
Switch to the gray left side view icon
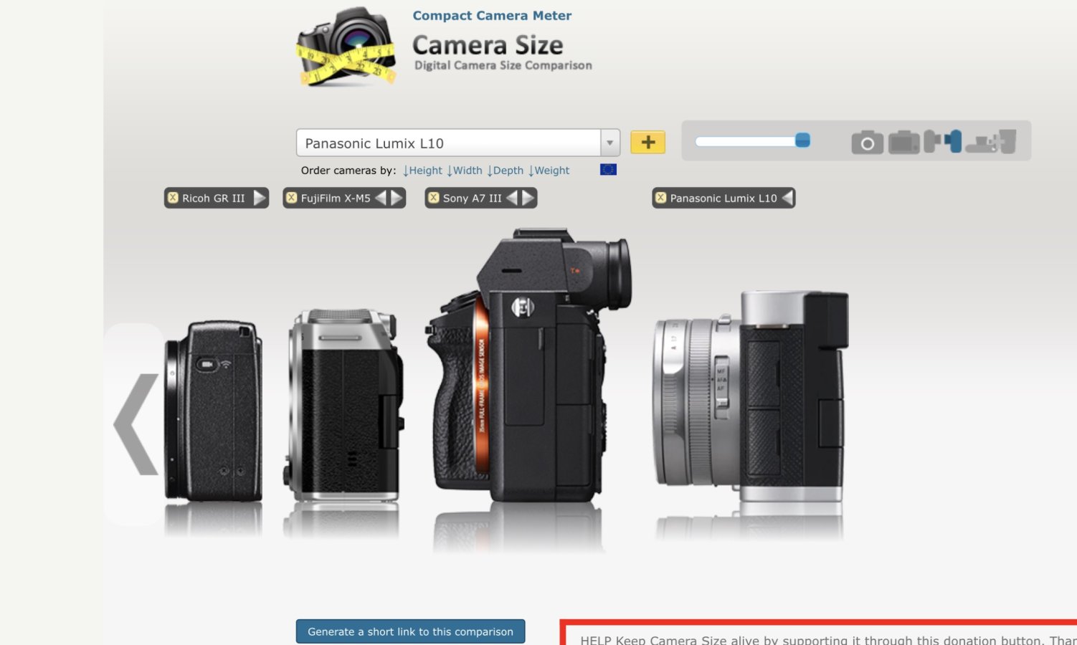coord(932,141)
